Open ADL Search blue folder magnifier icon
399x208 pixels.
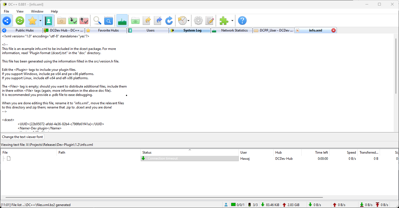click(109, 21)
